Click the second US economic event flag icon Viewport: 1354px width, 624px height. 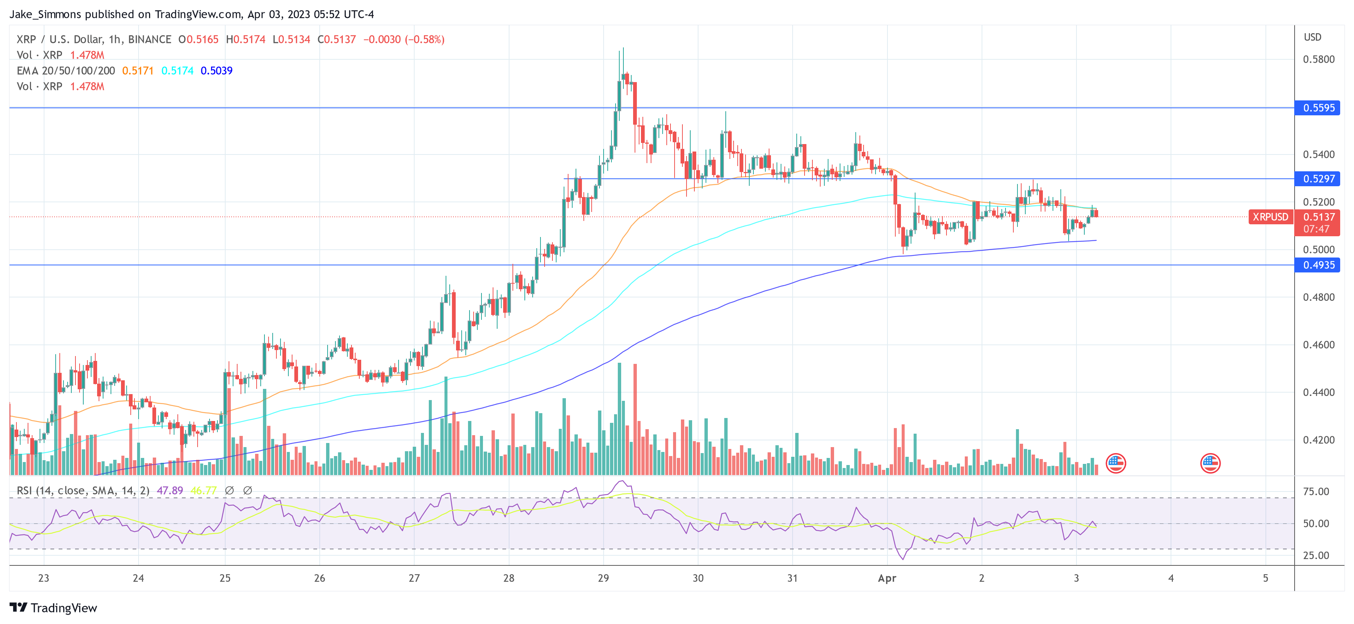[x=1210, y=463]
